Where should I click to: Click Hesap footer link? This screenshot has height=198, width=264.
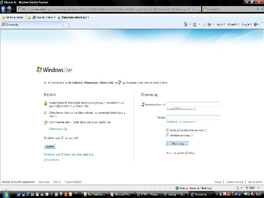coord(218,182)
